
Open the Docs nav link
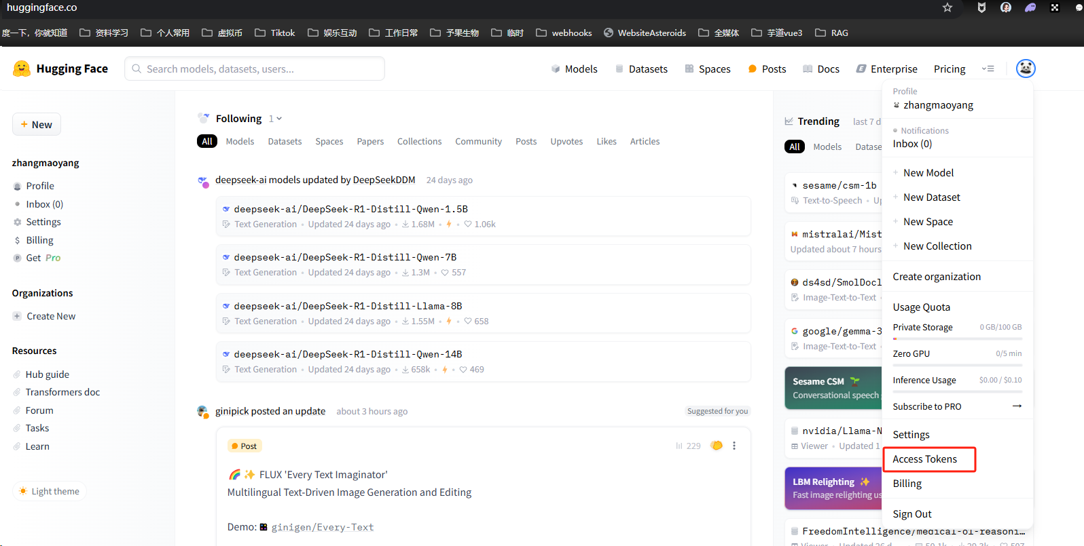tap(821, 69)
